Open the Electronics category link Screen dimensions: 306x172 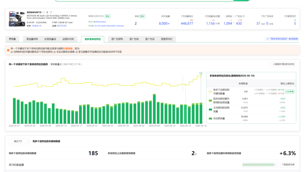(x=101, y=22)
